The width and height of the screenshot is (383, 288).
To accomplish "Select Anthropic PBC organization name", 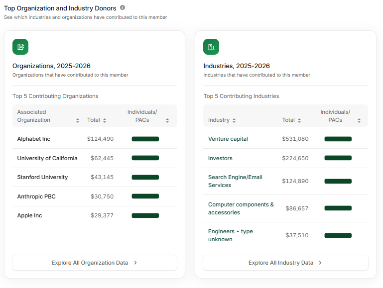I will (x=36, y=196).
